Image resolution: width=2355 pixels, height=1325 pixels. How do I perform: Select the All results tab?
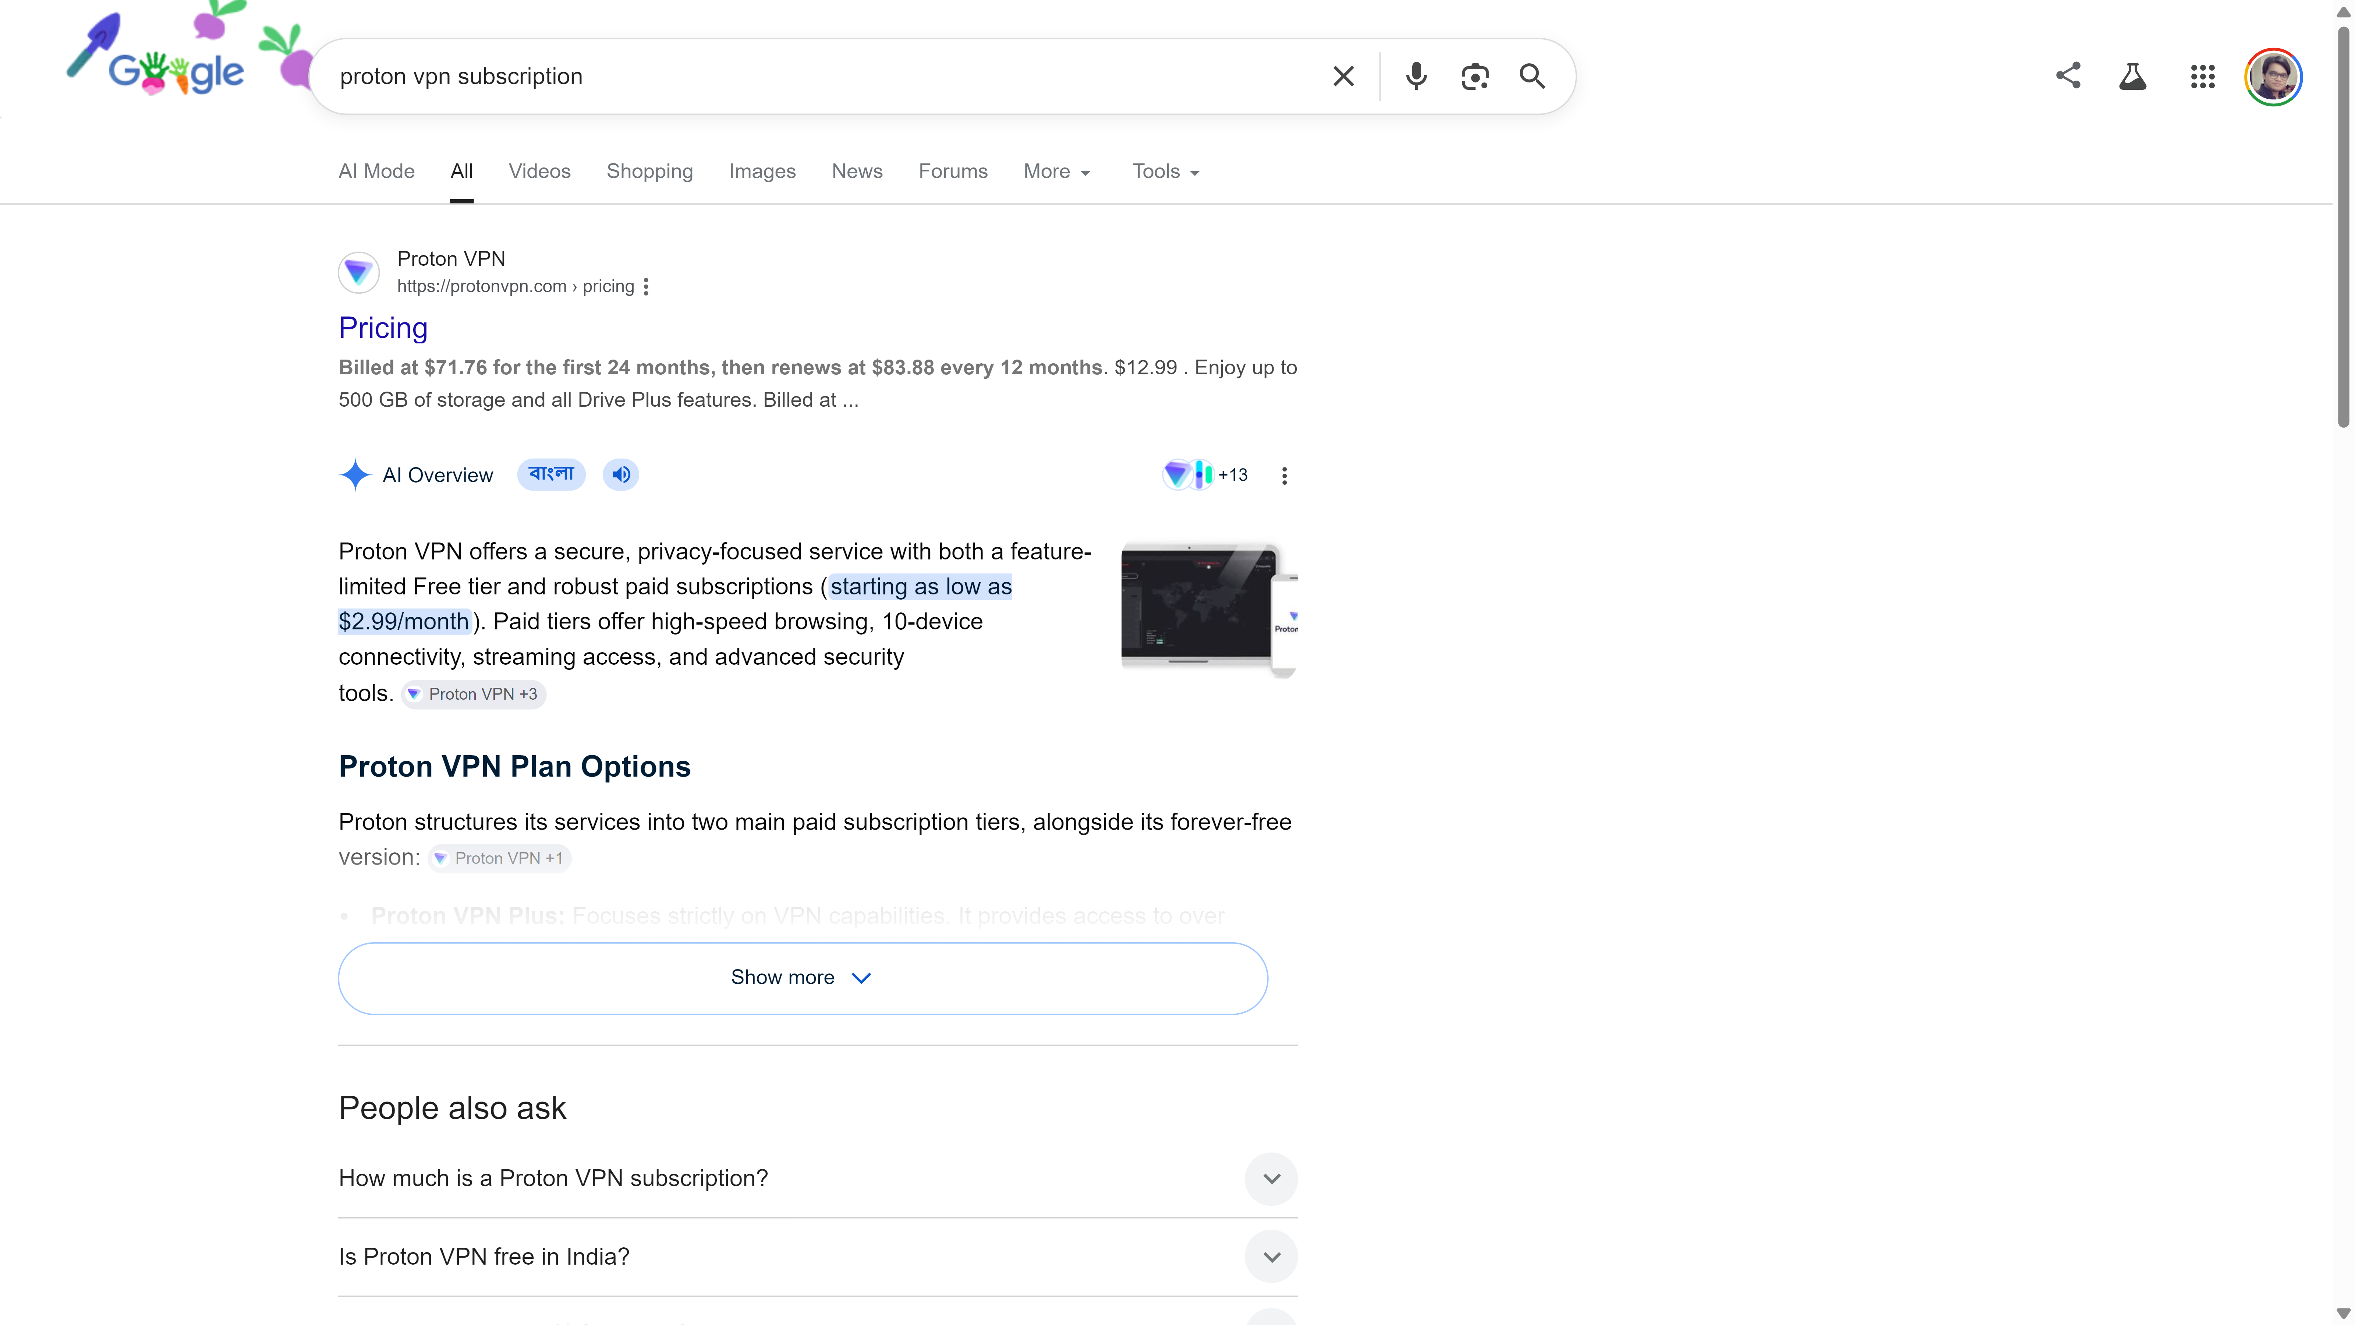(x=462, y=172)
